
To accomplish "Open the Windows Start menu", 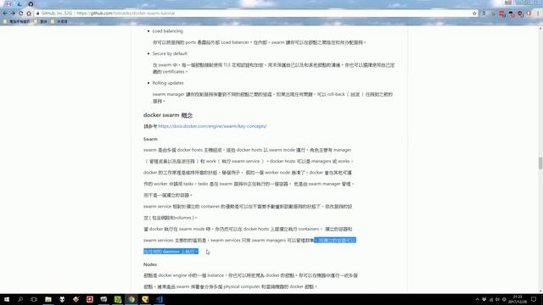I will tap(7, 299).
